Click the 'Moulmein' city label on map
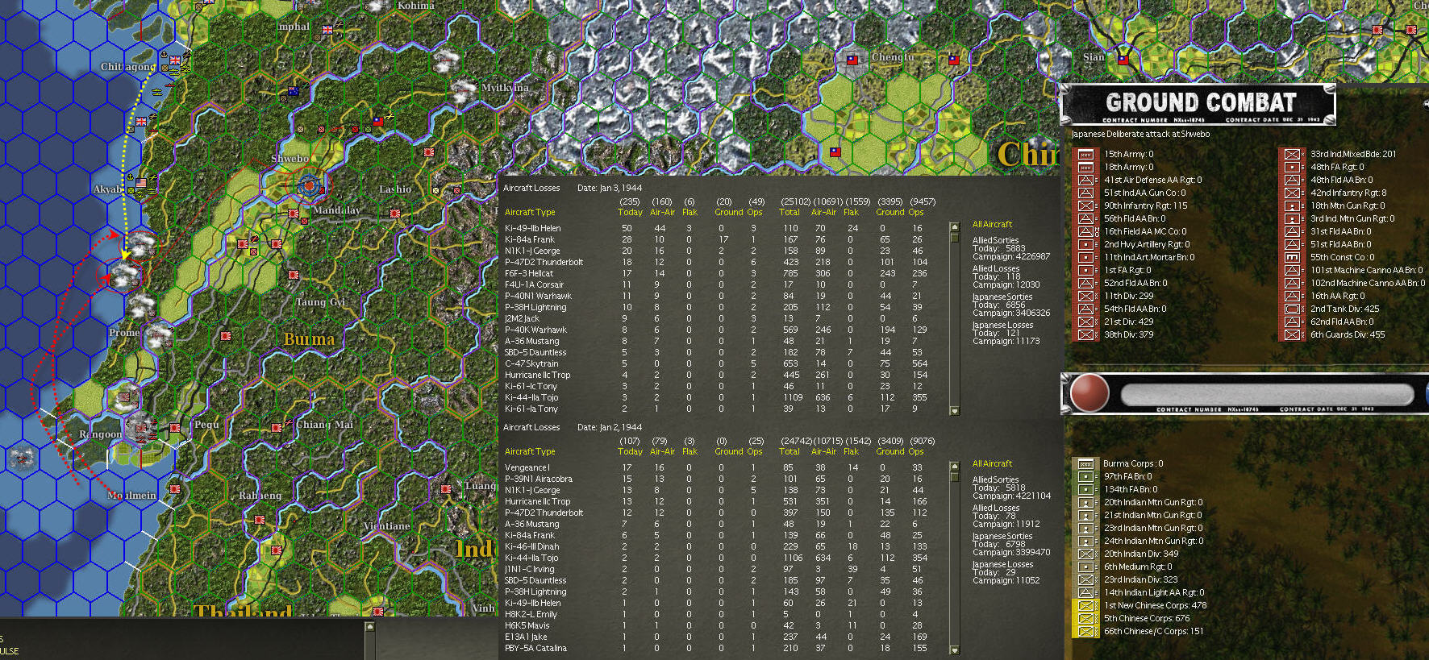Screen dimensions: 1429x660 pyautogui.click(x=132, y=496)
